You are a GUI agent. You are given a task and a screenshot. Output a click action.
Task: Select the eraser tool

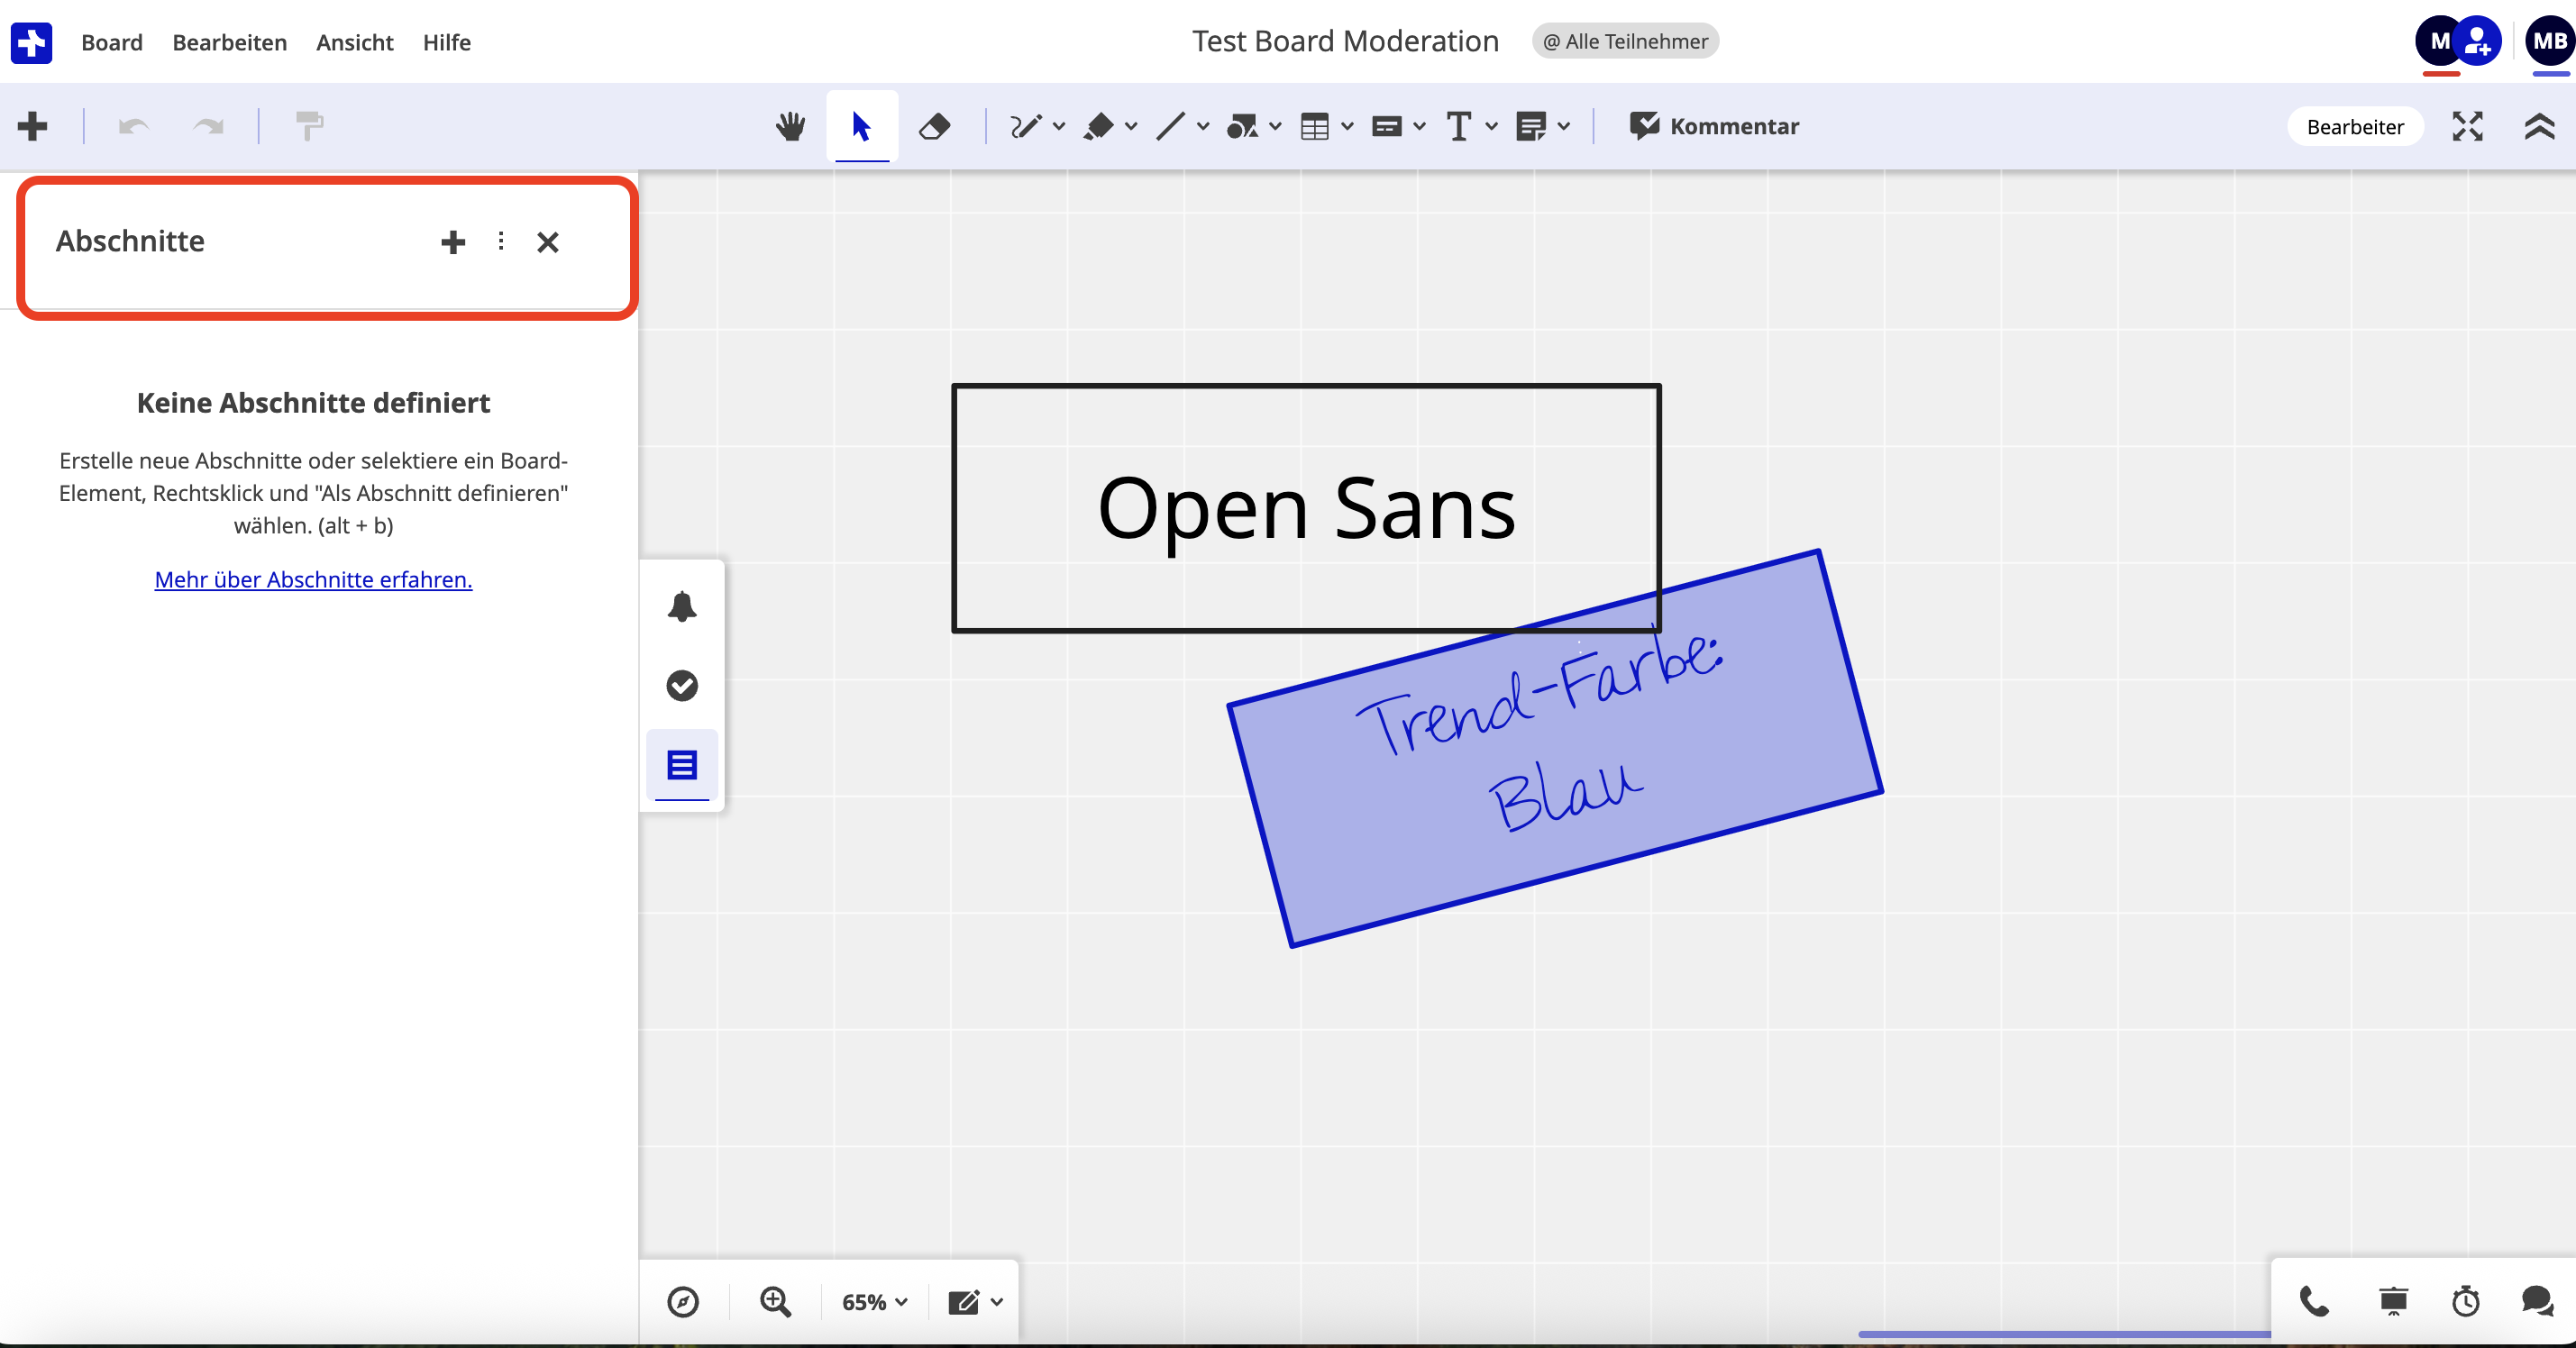tap(934, 126)
